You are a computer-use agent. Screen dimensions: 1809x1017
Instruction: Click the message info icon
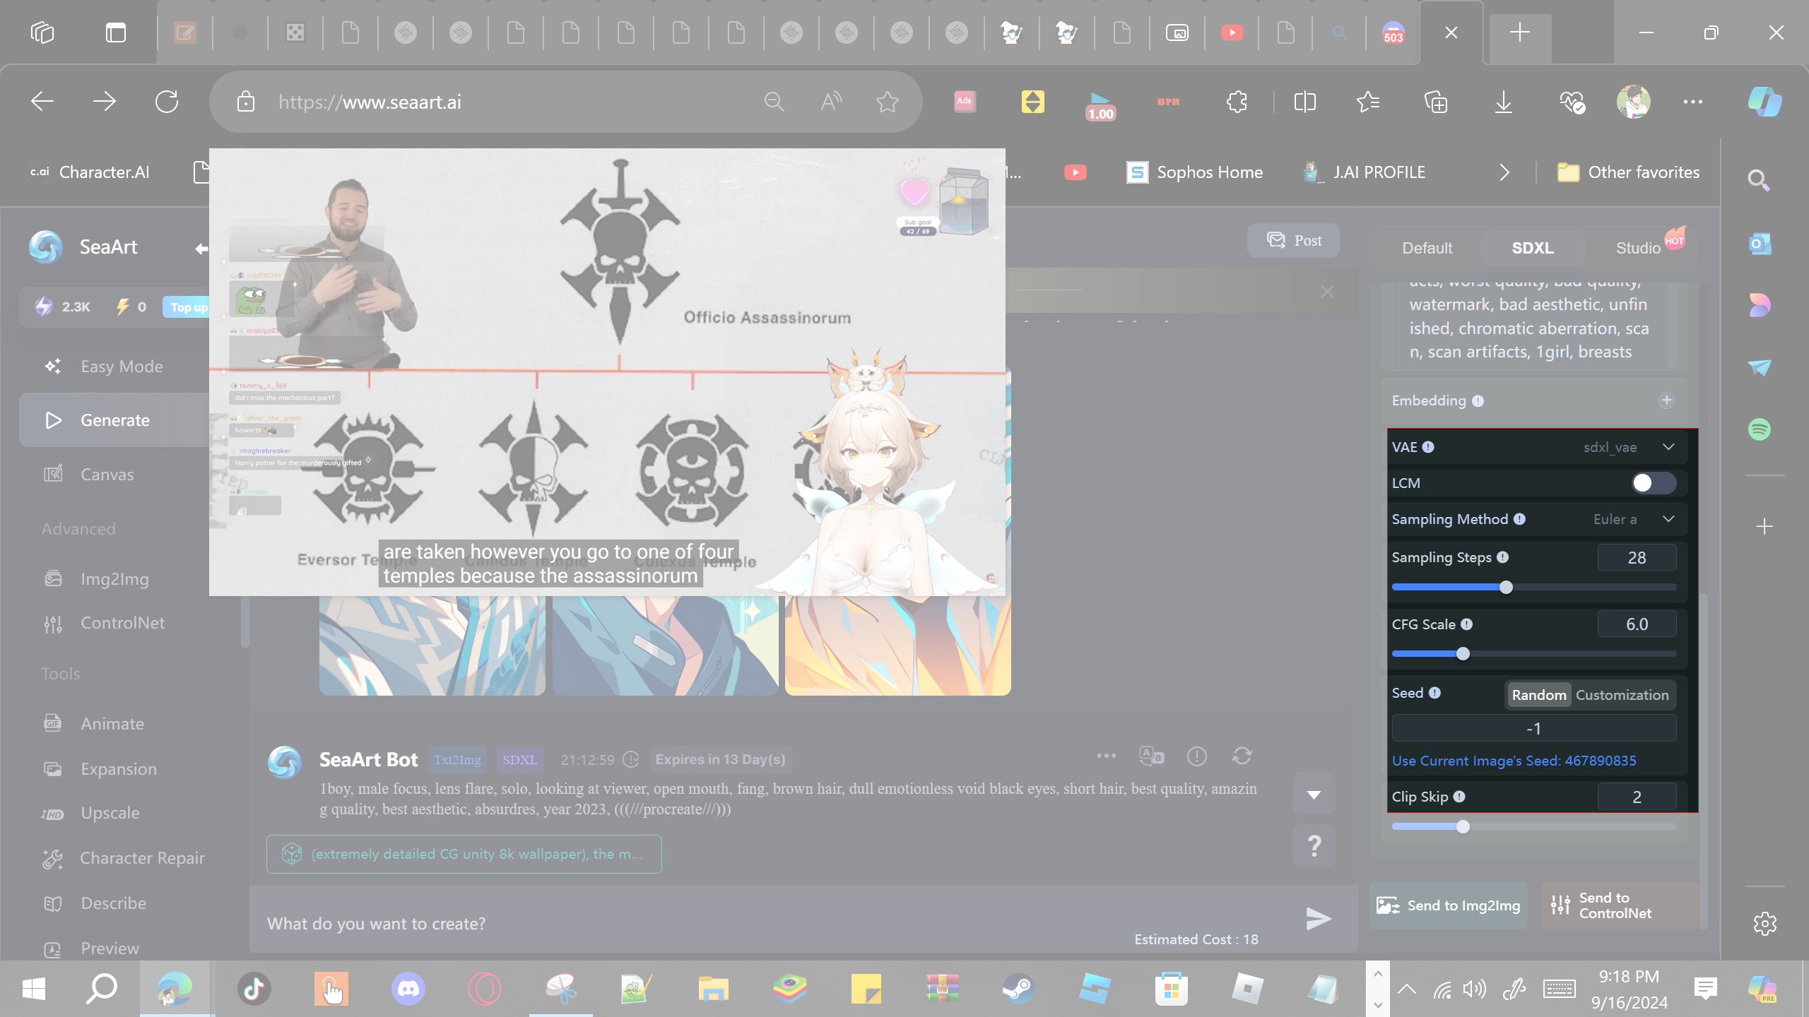[1196, 756]
